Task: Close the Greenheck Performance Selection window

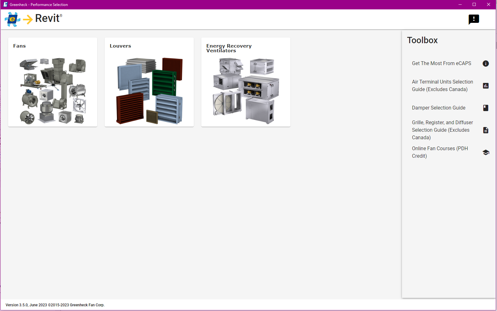Action: [x=489, y=4]
